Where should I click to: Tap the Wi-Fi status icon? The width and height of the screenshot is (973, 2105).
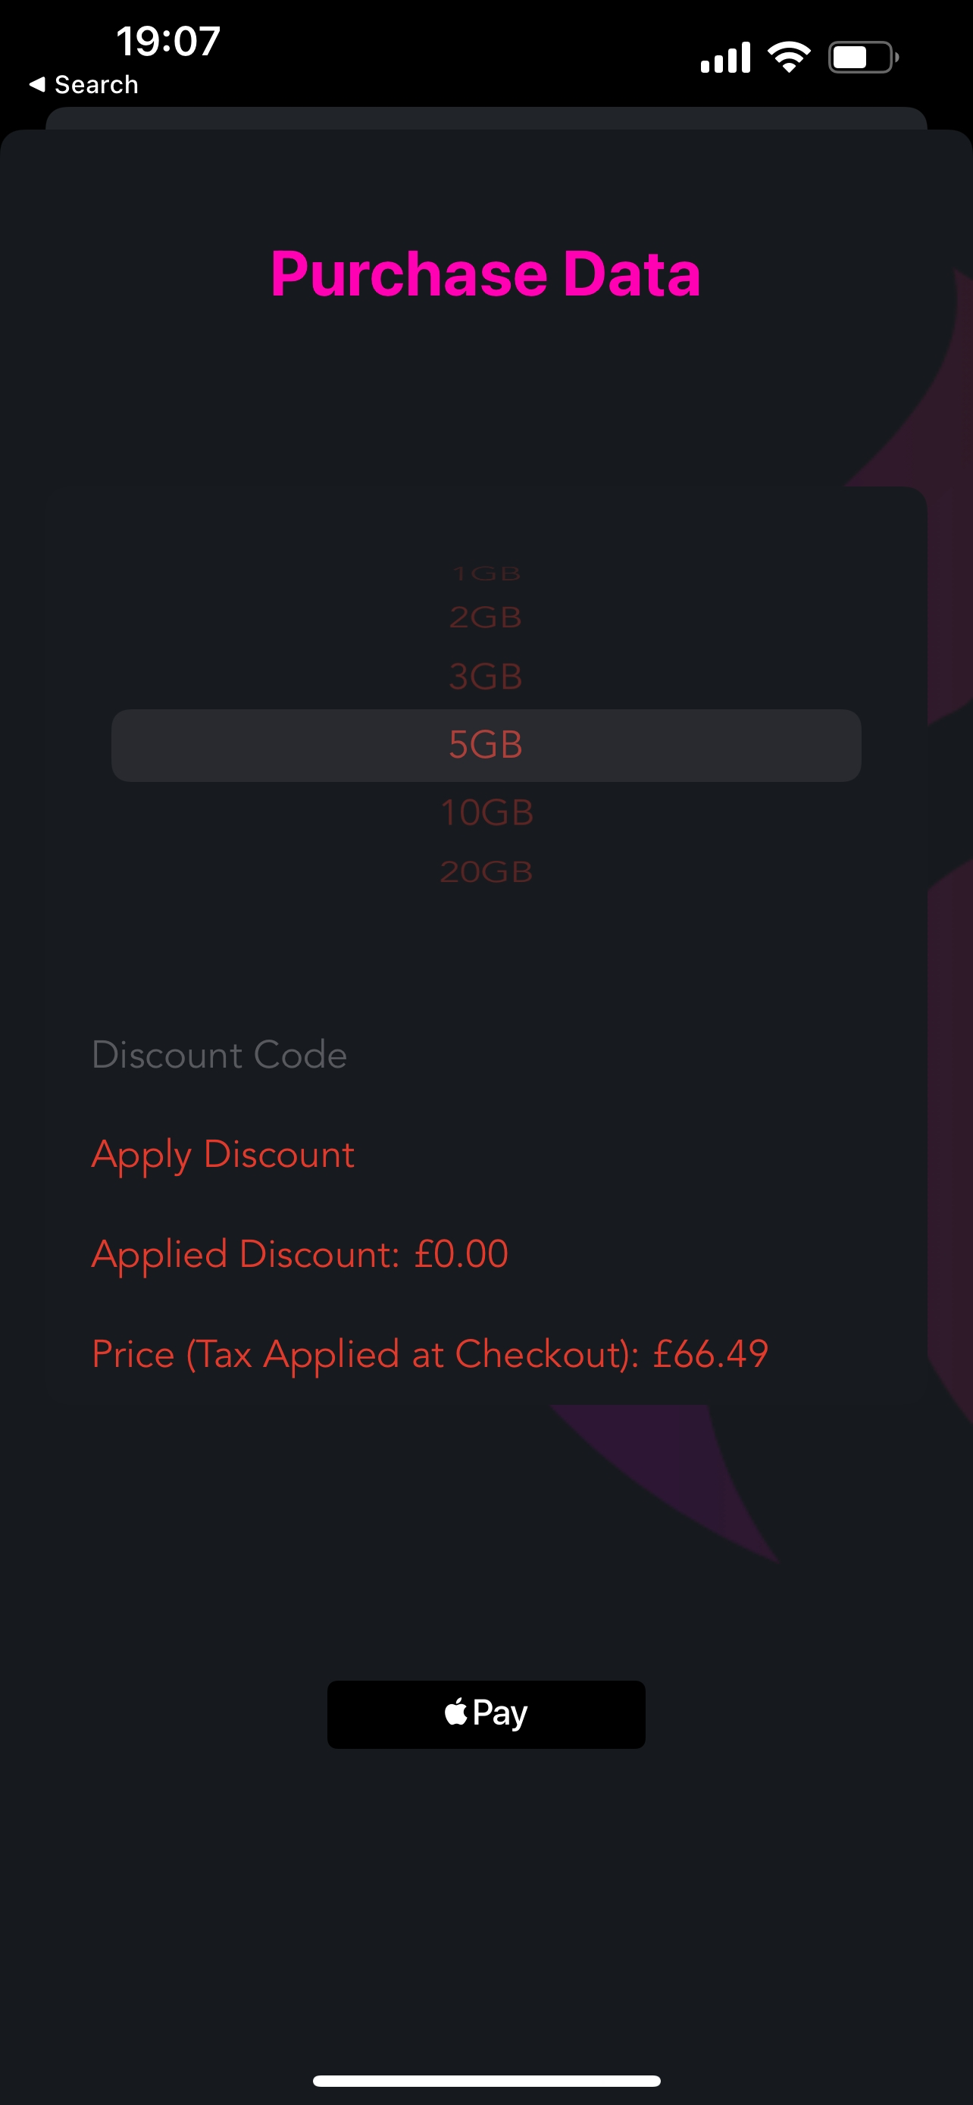point(789,57)
